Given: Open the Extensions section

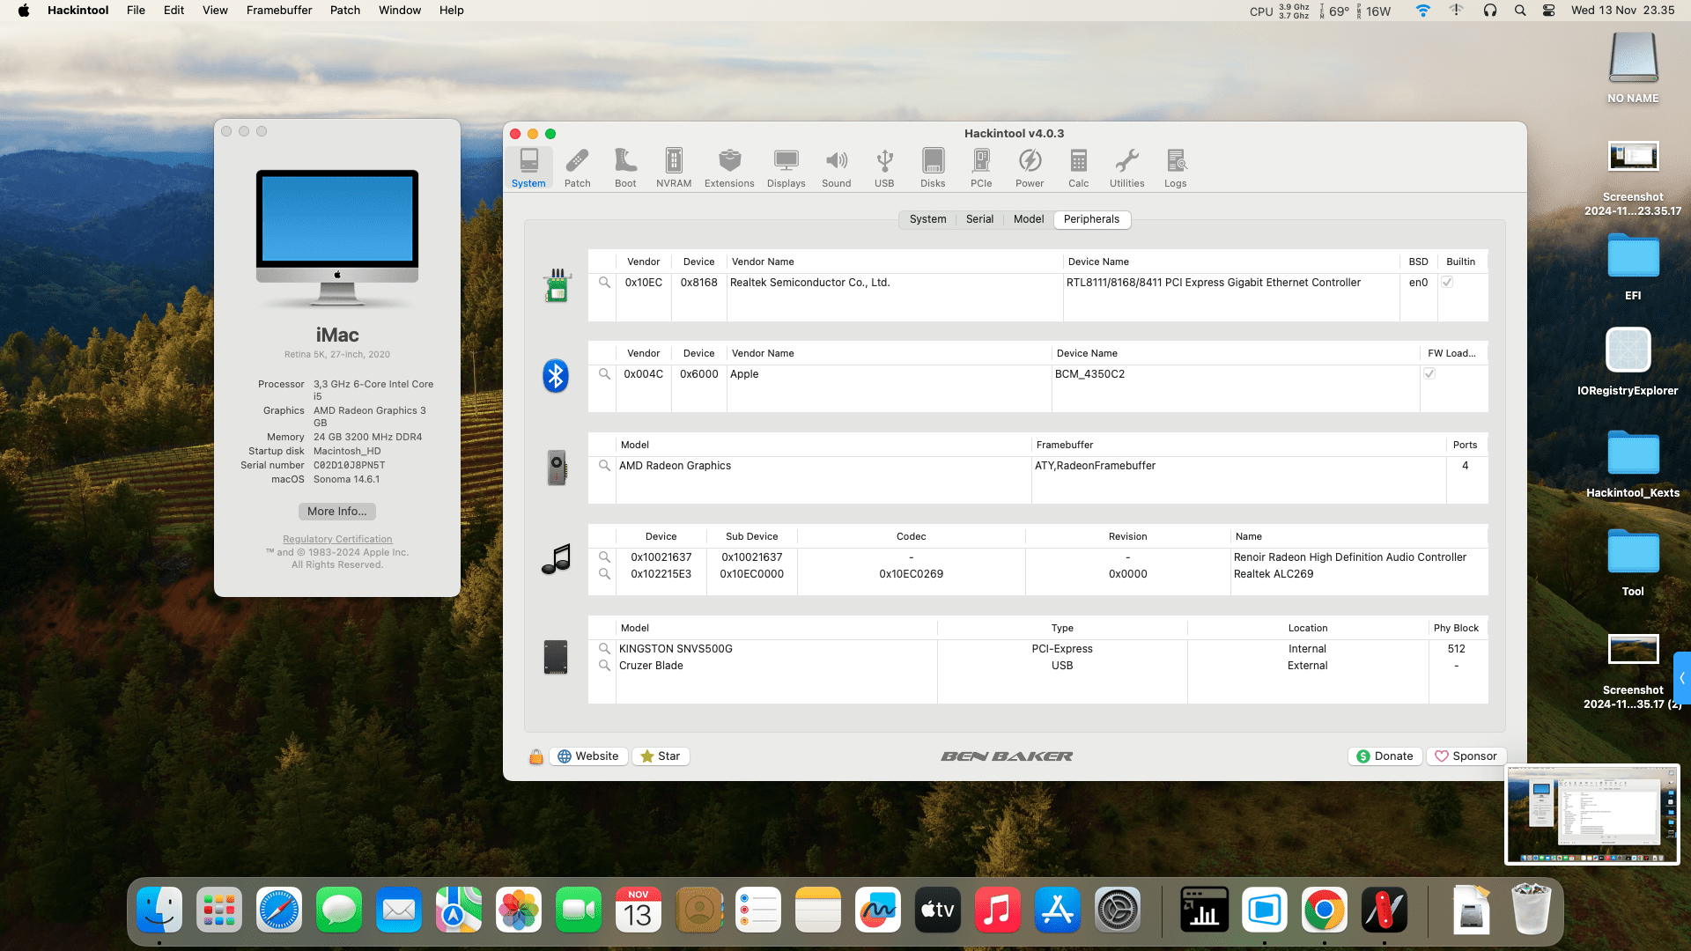Looking at the screenshot, I should tap(729, 166).
